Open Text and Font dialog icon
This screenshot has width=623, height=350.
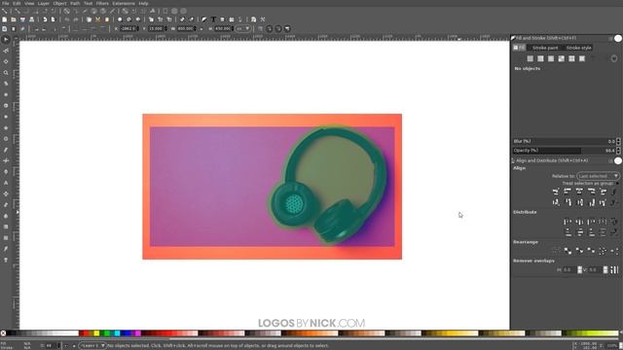click(x=213, y=19)
